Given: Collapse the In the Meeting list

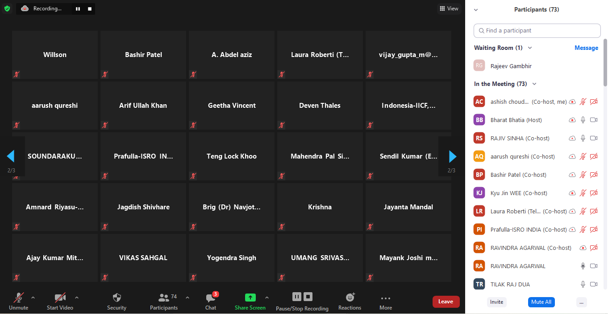Looking at the screenshot, I should pyautogui.click(x=534, y=84).
